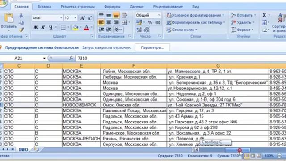Screen dimensions: 286x161
Task: Expand the Шрифт group dialog launcher
Action: (x=92, y=36)
